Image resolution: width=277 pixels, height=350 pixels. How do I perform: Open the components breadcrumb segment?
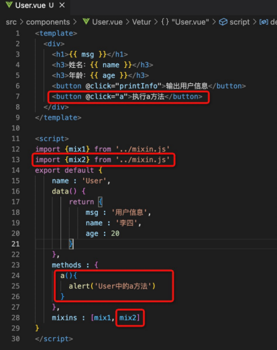(48, 22)
